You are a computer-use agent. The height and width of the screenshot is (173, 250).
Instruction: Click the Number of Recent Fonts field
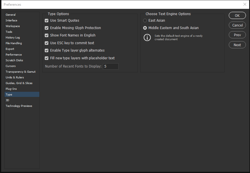coord(111,66)
